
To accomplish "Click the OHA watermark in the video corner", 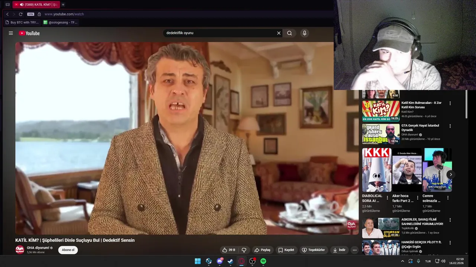I will [351, 225].
